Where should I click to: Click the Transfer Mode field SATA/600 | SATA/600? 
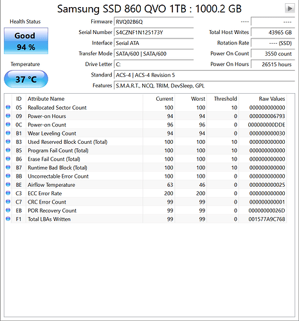coord(154,54)
